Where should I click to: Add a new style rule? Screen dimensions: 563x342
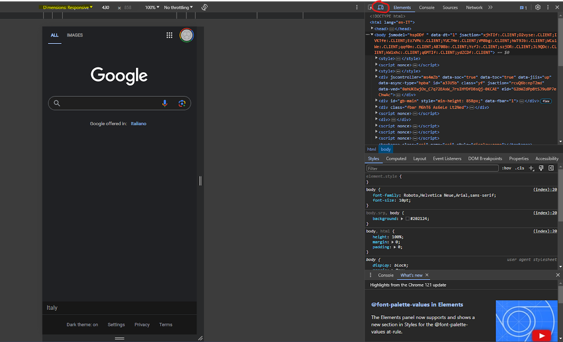pyautogui.click(x=531, y=168)
